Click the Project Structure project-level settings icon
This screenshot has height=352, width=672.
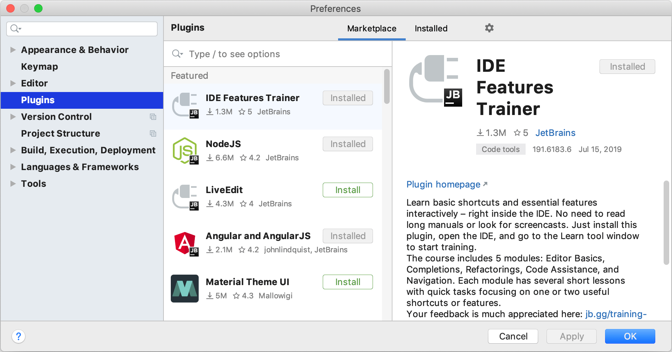153,133
